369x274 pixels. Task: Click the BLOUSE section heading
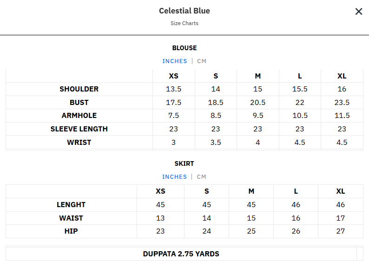184,48
